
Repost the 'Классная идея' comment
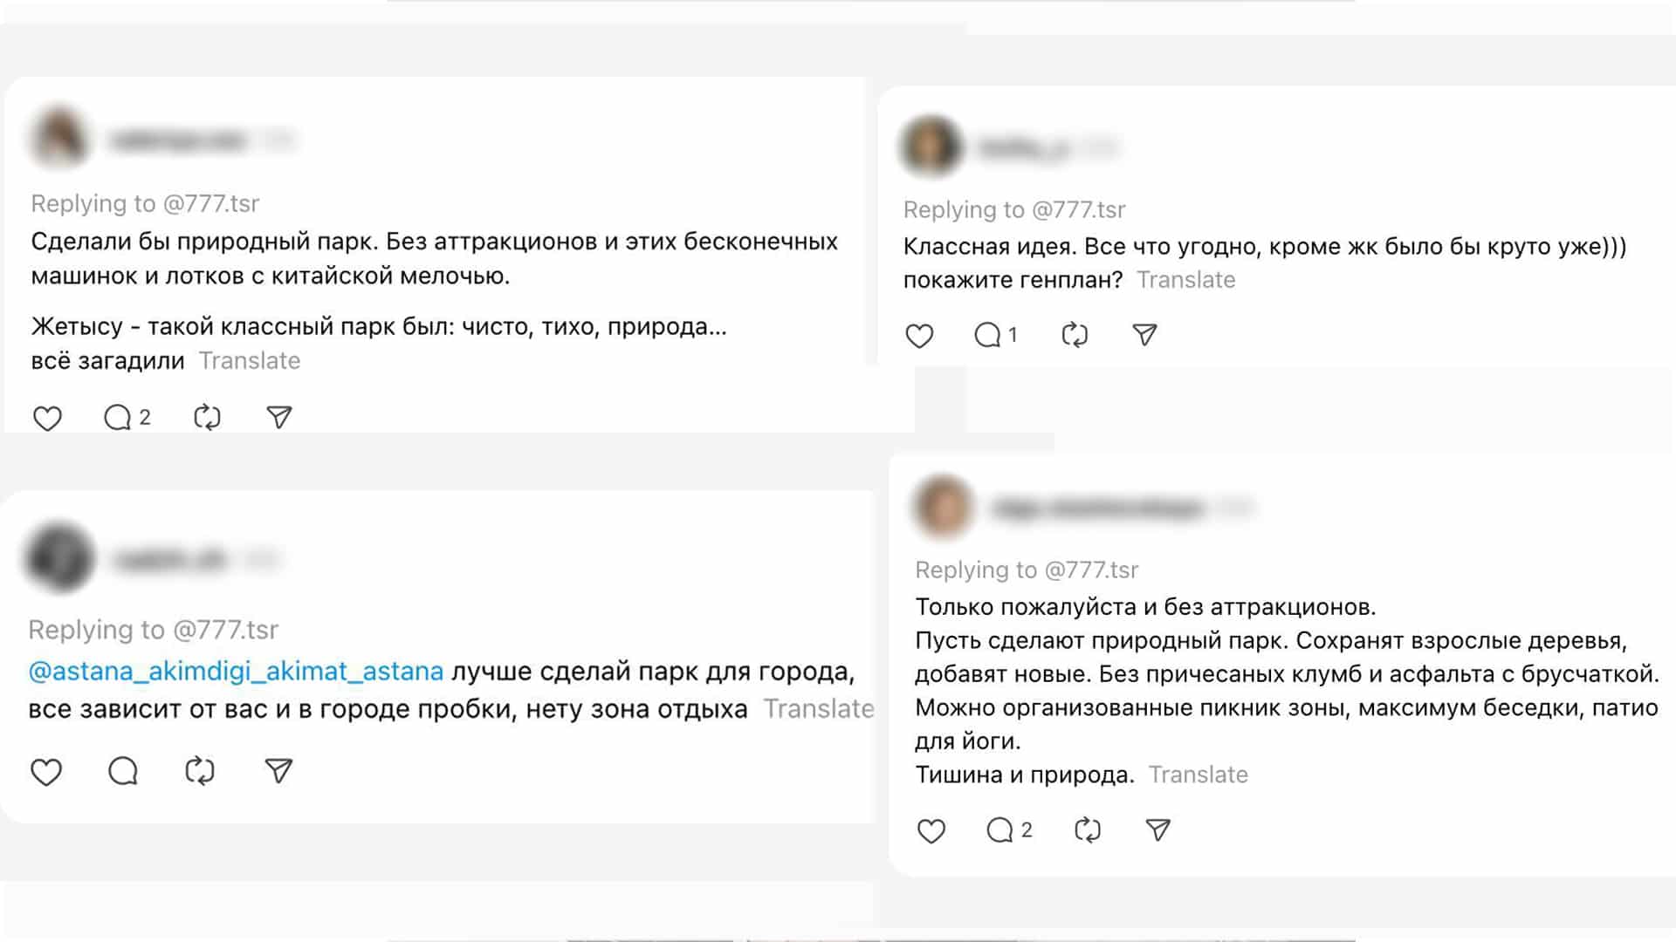pos(1075,335)
